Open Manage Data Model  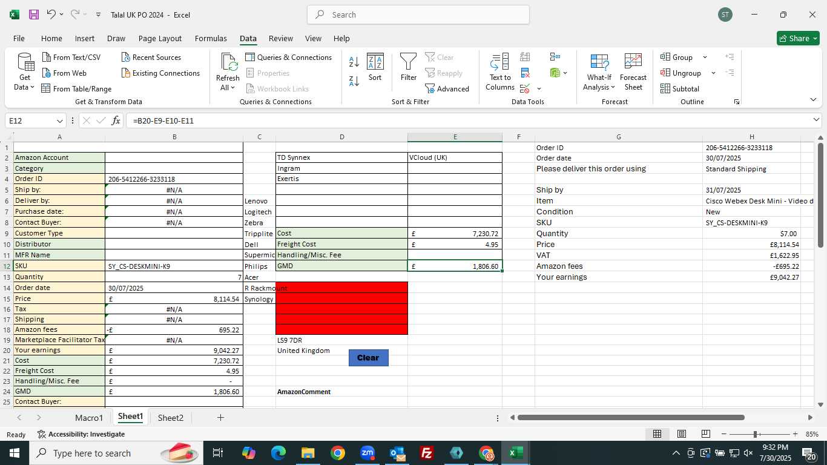pyautogui.click(x=555, y=73)
